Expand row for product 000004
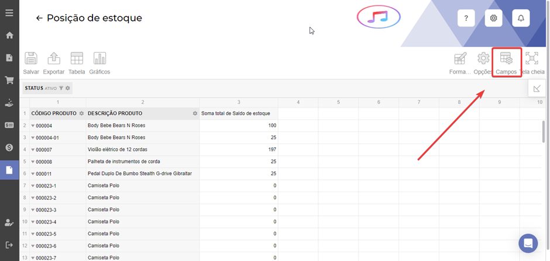Screen dimensions: 550x261 [x=33, y=126]
